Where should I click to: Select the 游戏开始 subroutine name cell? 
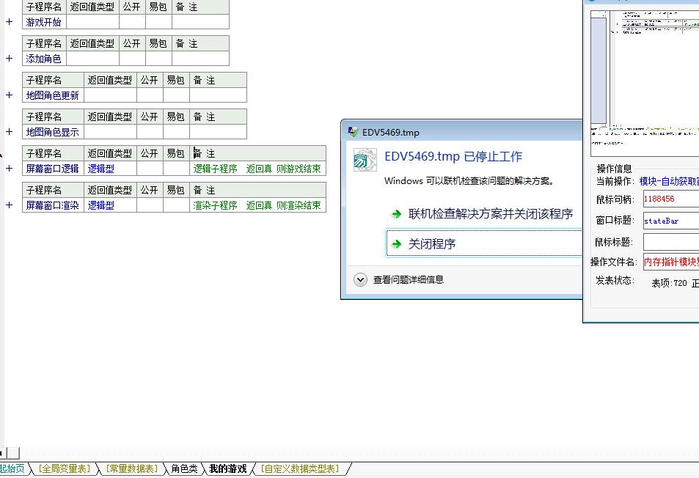[44, 22]
